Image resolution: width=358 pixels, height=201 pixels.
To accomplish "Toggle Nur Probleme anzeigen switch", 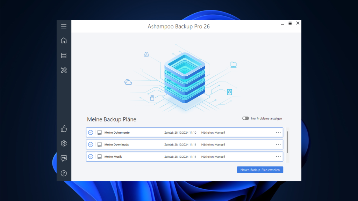I will click(x=245, y=118).
